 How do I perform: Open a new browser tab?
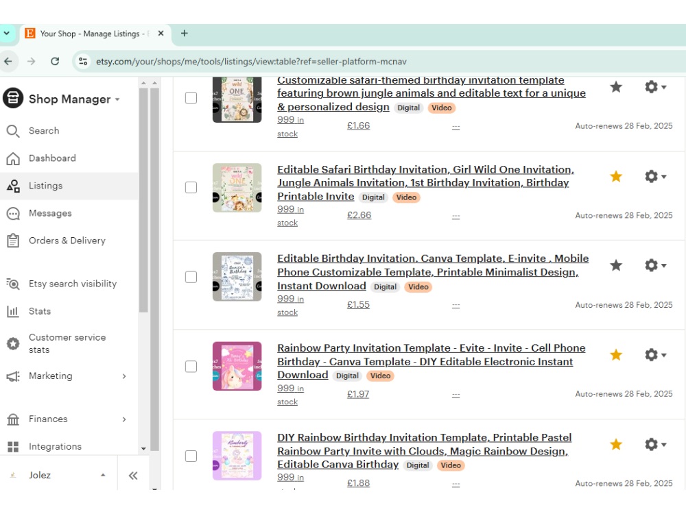(184, 33)
